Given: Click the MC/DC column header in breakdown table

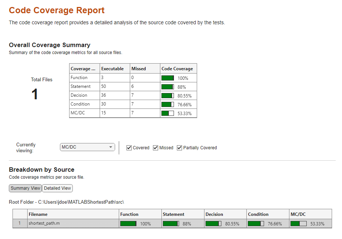Looking at the screenshot, I should (311, 214).
